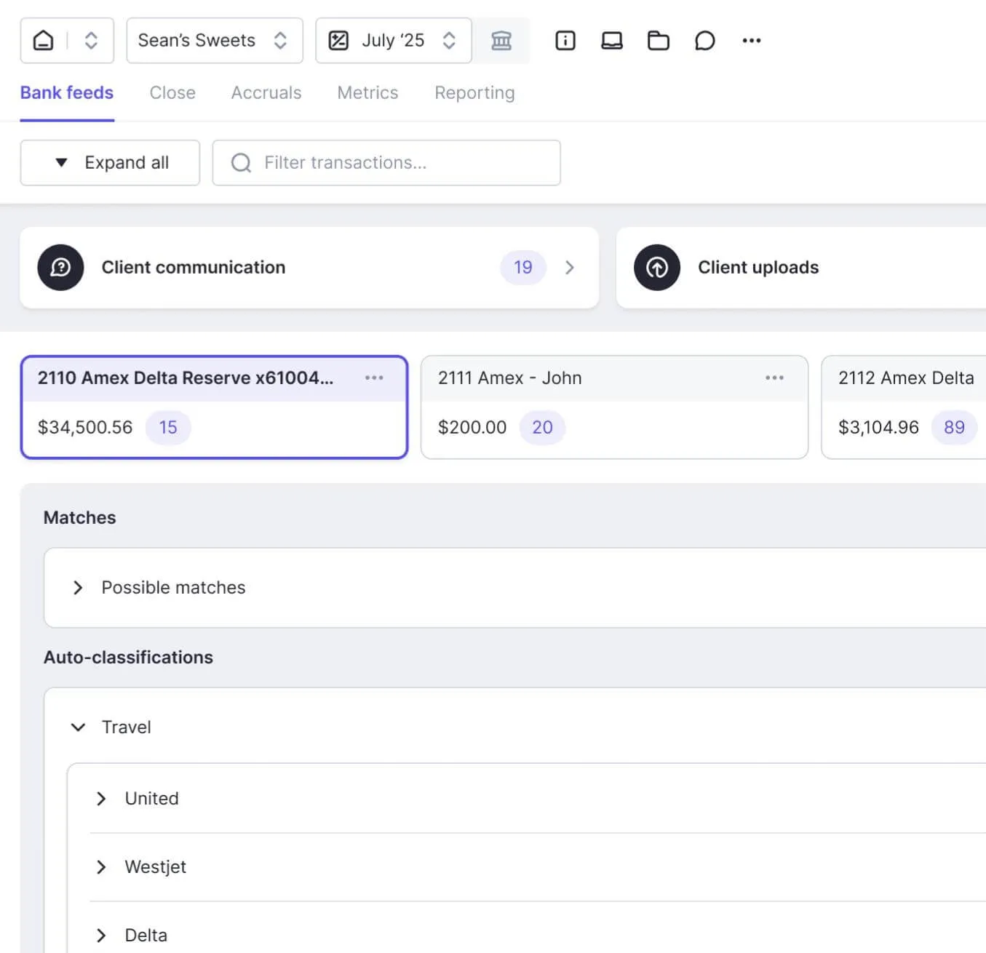This screenshot has height=953, width=986.
Task: Select the 2112 Amex Delta account card
Action: tap(904, 407)
